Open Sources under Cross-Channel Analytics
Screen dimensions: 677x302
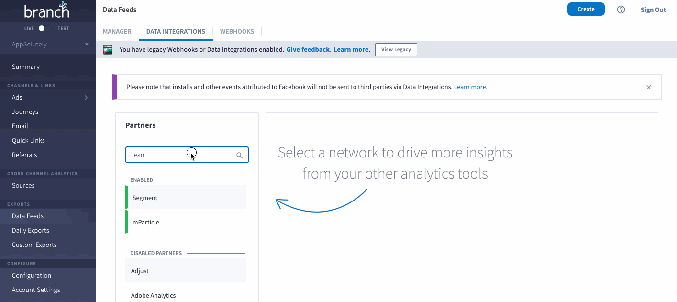pos(23,186)
